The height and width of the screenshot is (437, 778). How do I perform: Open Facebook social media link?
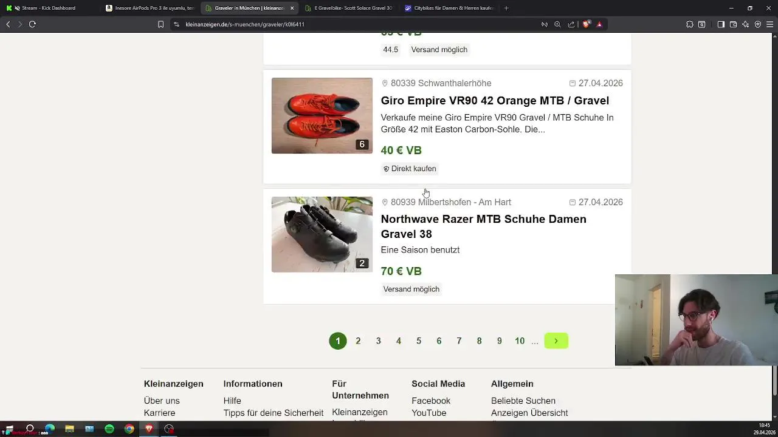(431, 401)
